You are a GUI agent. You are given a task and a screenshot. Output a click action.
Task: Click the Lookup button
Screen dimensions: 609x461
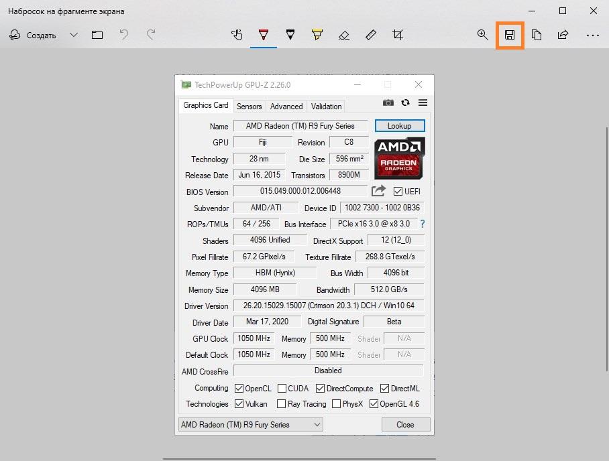[x=400, y=126]
